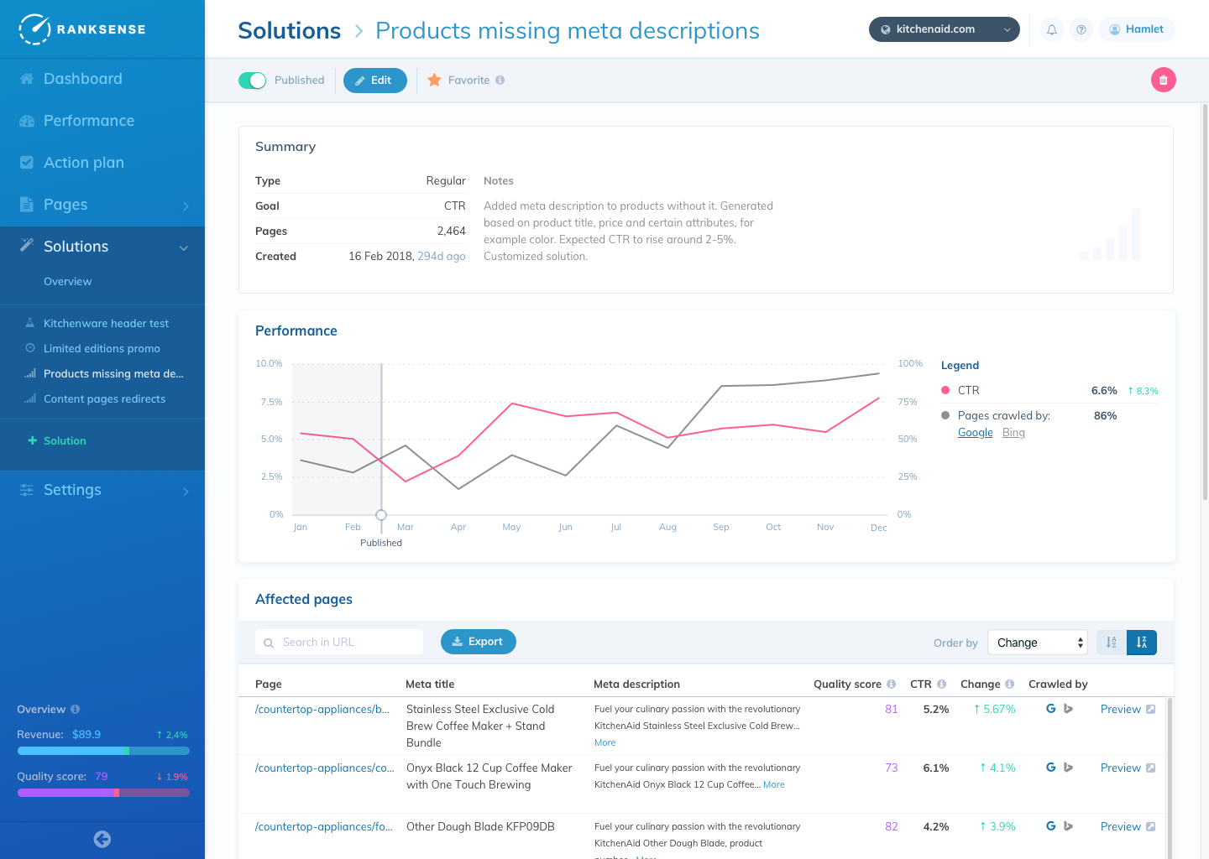This screenshot has height=859, width=1209.
Task: Click the Quality score progress bar
Action: [x=103, y=793]
